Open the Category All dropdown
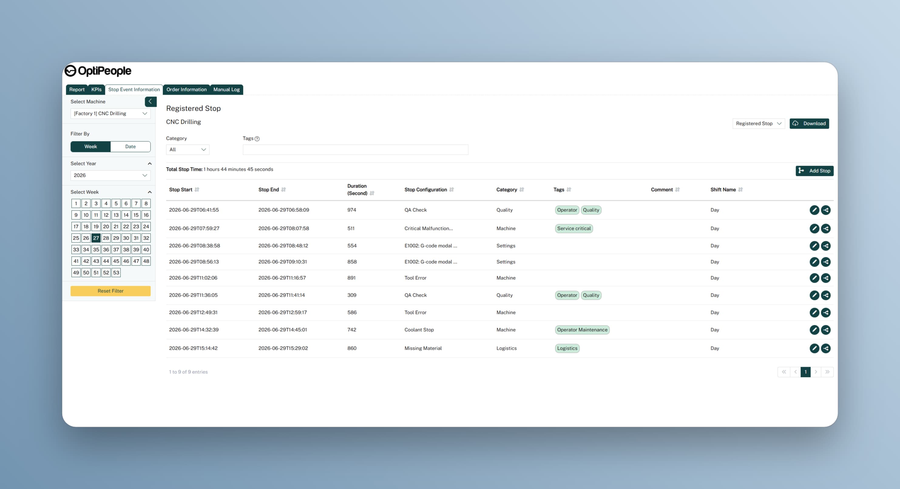 coord(188,150)
